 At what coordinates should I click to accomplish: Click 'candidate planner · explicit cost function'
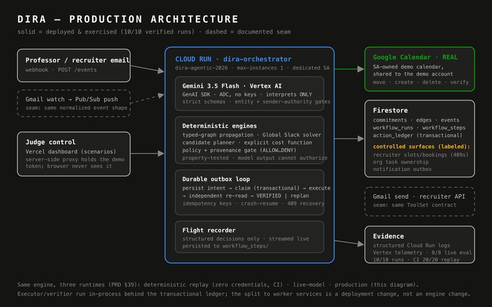247,143
